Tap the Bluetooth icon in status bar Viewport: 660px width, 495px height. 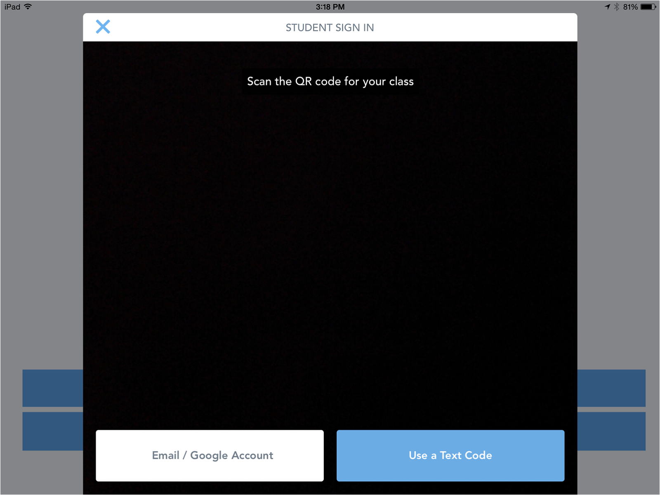coord(617,7)
